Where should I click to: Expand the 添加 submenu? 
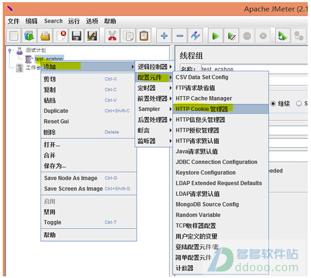coord(88,67)
